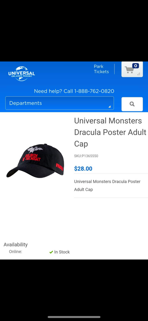Click the In Stock status text
This screenshot has height=321, width=148.
click(x=62, y=252)
